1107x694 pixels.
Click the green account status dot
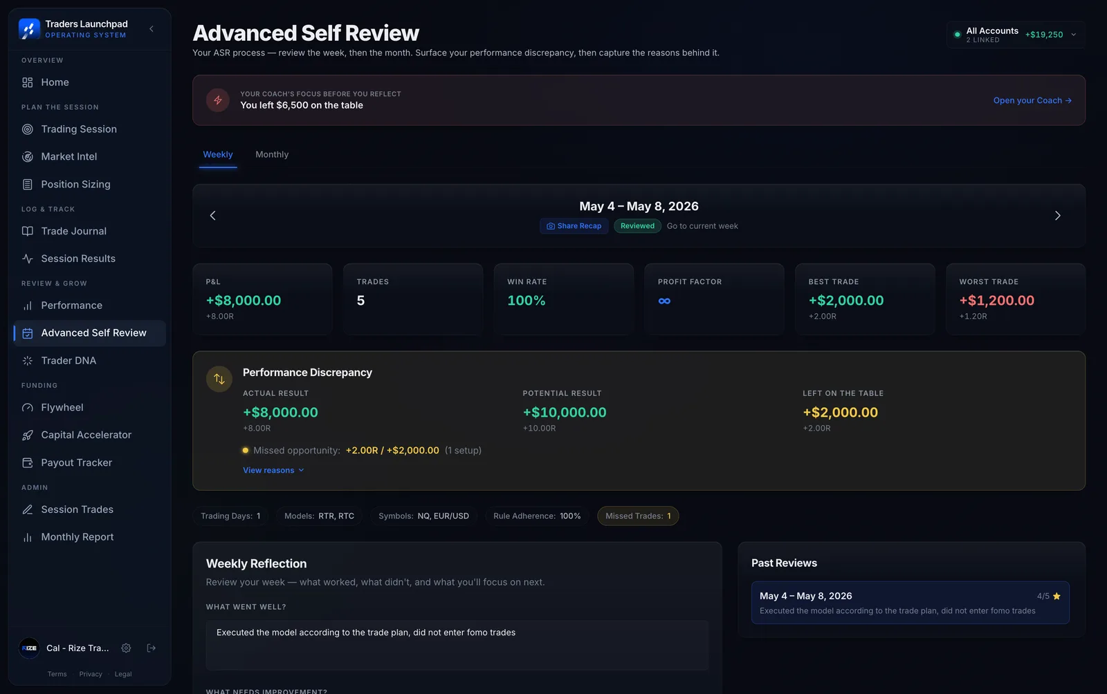[958, 35]
